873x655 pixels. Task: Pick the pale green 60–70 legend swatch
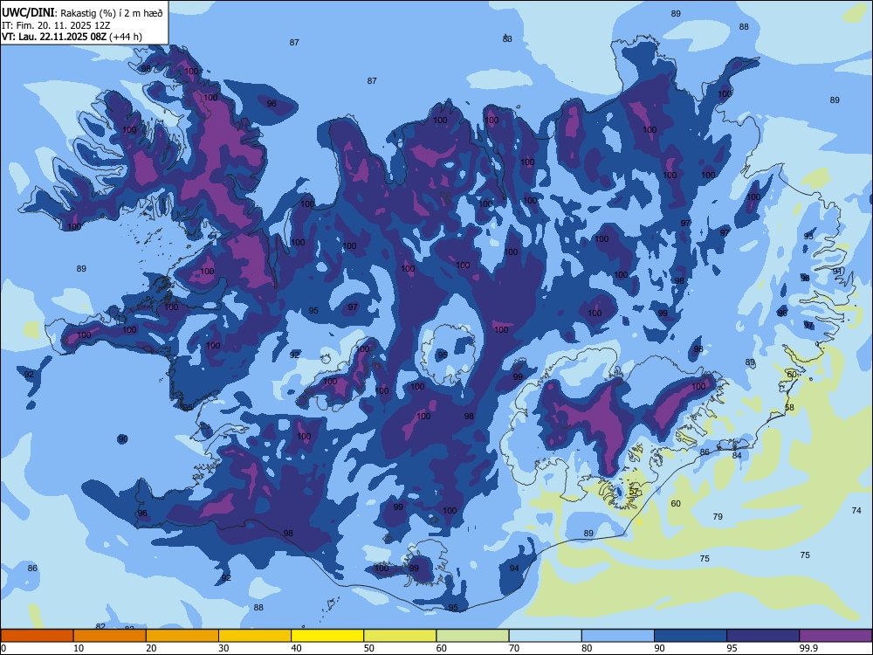[472, 636]
